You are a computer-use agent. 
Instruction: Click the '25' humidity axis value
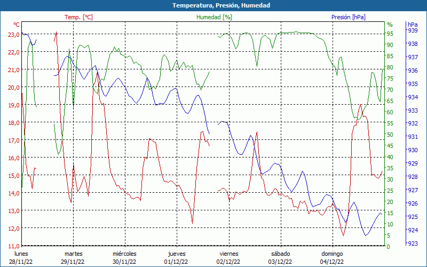390,191
